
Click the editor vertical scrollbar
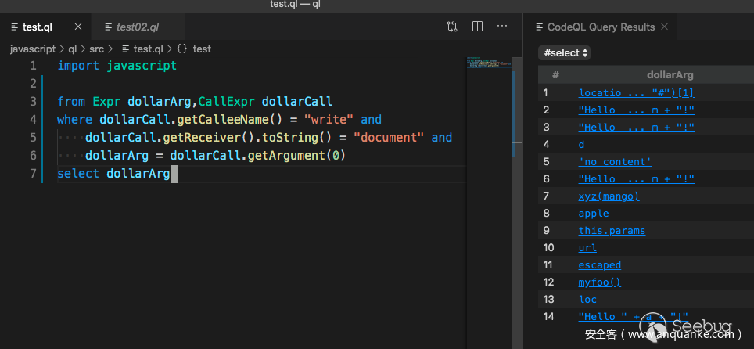(518, 202)
